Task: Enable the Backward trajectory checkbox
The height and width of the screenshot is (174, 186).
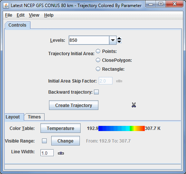Action: click(96, 92)
